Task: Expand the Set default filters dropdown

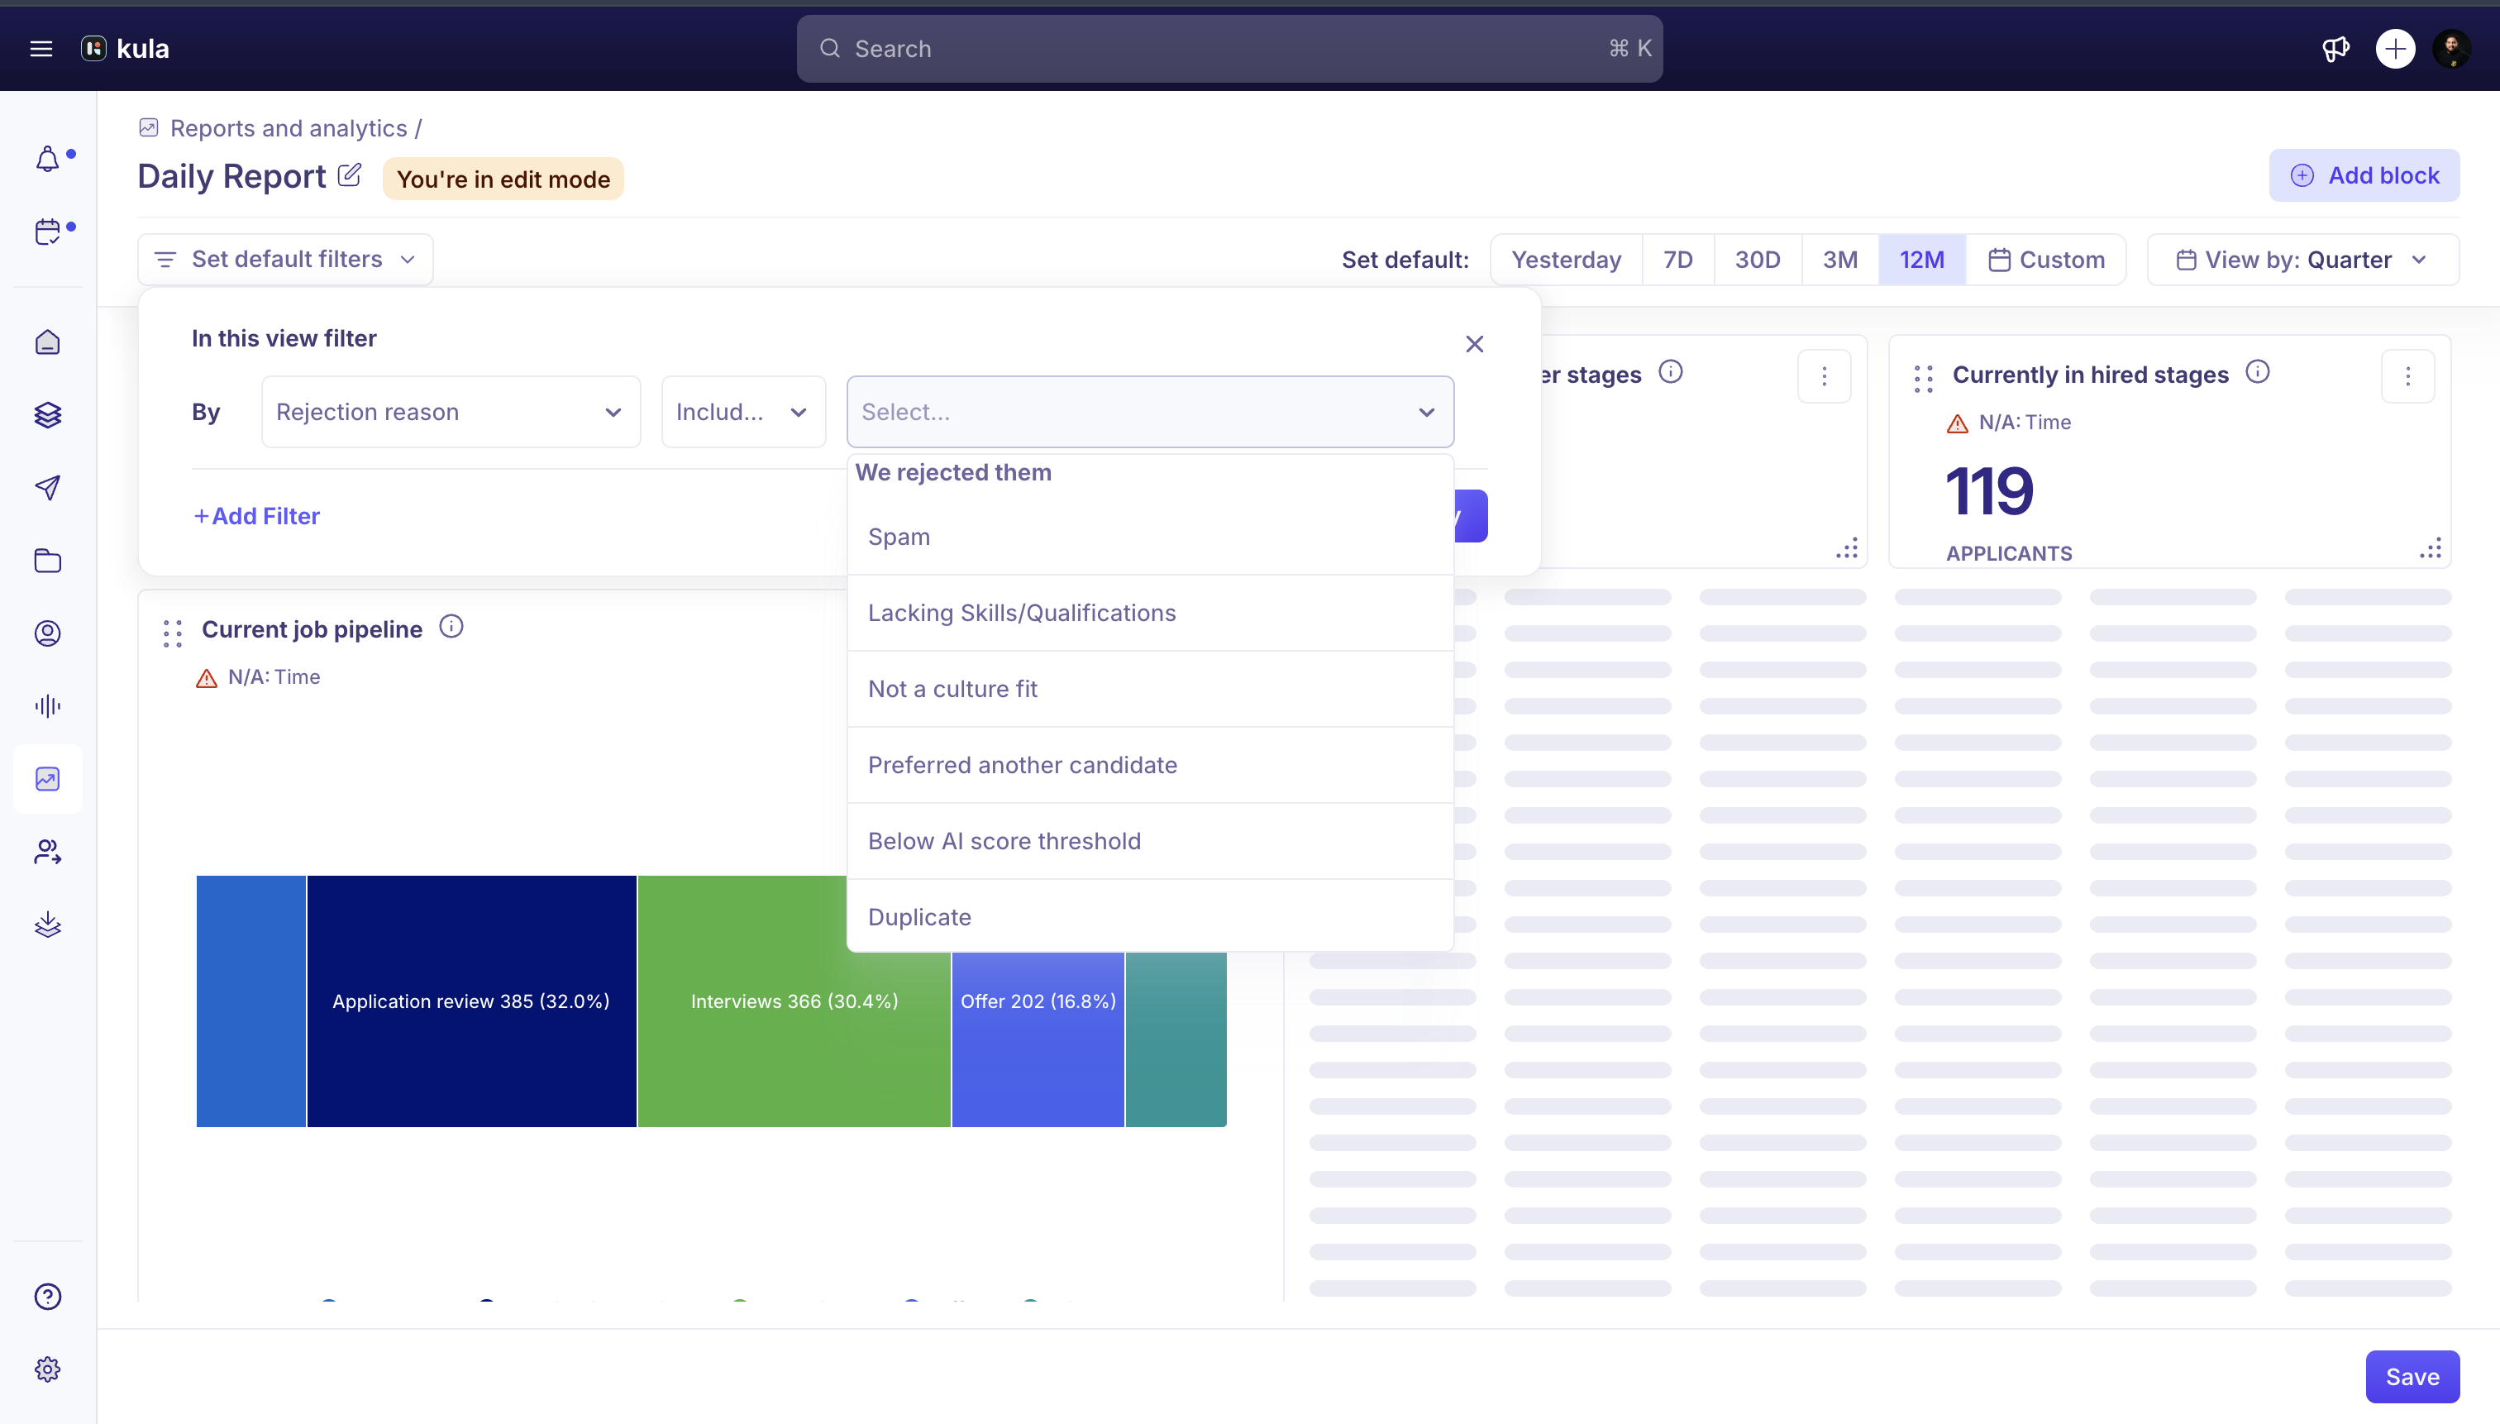Action: (x=285, y=259)
